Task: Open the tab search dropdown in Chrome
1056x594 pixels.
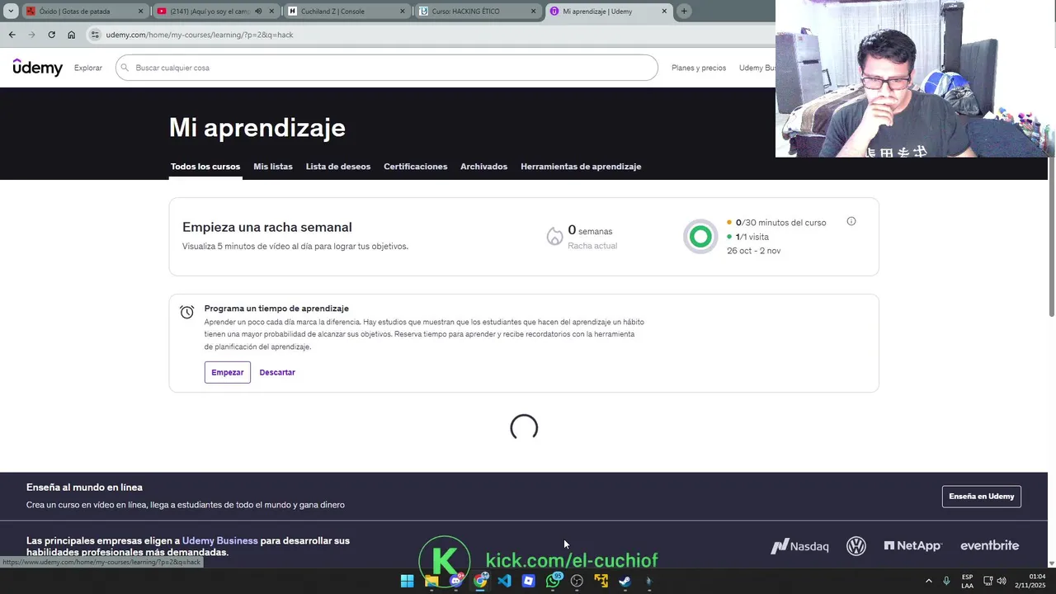Action: click(11, 12)
